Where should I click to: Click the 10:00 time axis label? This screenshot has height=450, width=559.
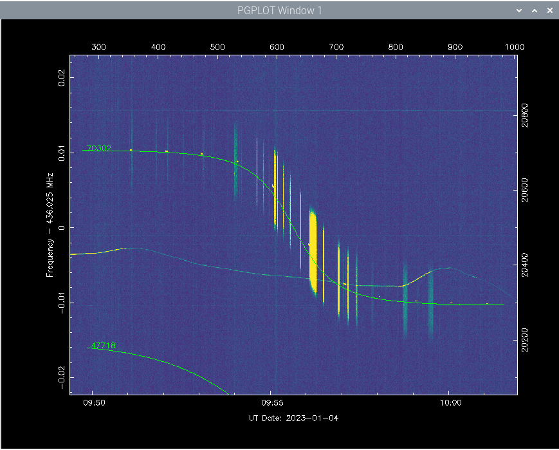pos(451,402)
